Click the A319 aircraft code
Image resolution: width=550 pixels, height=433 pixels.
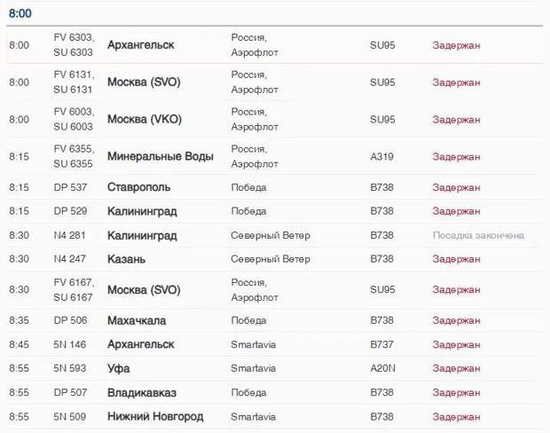[382, 156]
